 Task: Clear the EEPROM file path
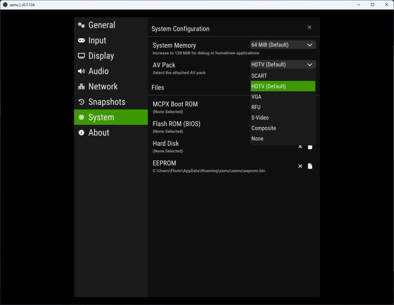(x=300, y=166)
